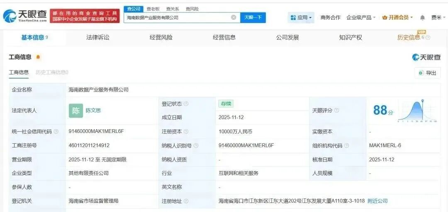The width and height of the screenshot is (448, 212).
Task: Click the help icon next to 注册地址
Action: [186, 201]
